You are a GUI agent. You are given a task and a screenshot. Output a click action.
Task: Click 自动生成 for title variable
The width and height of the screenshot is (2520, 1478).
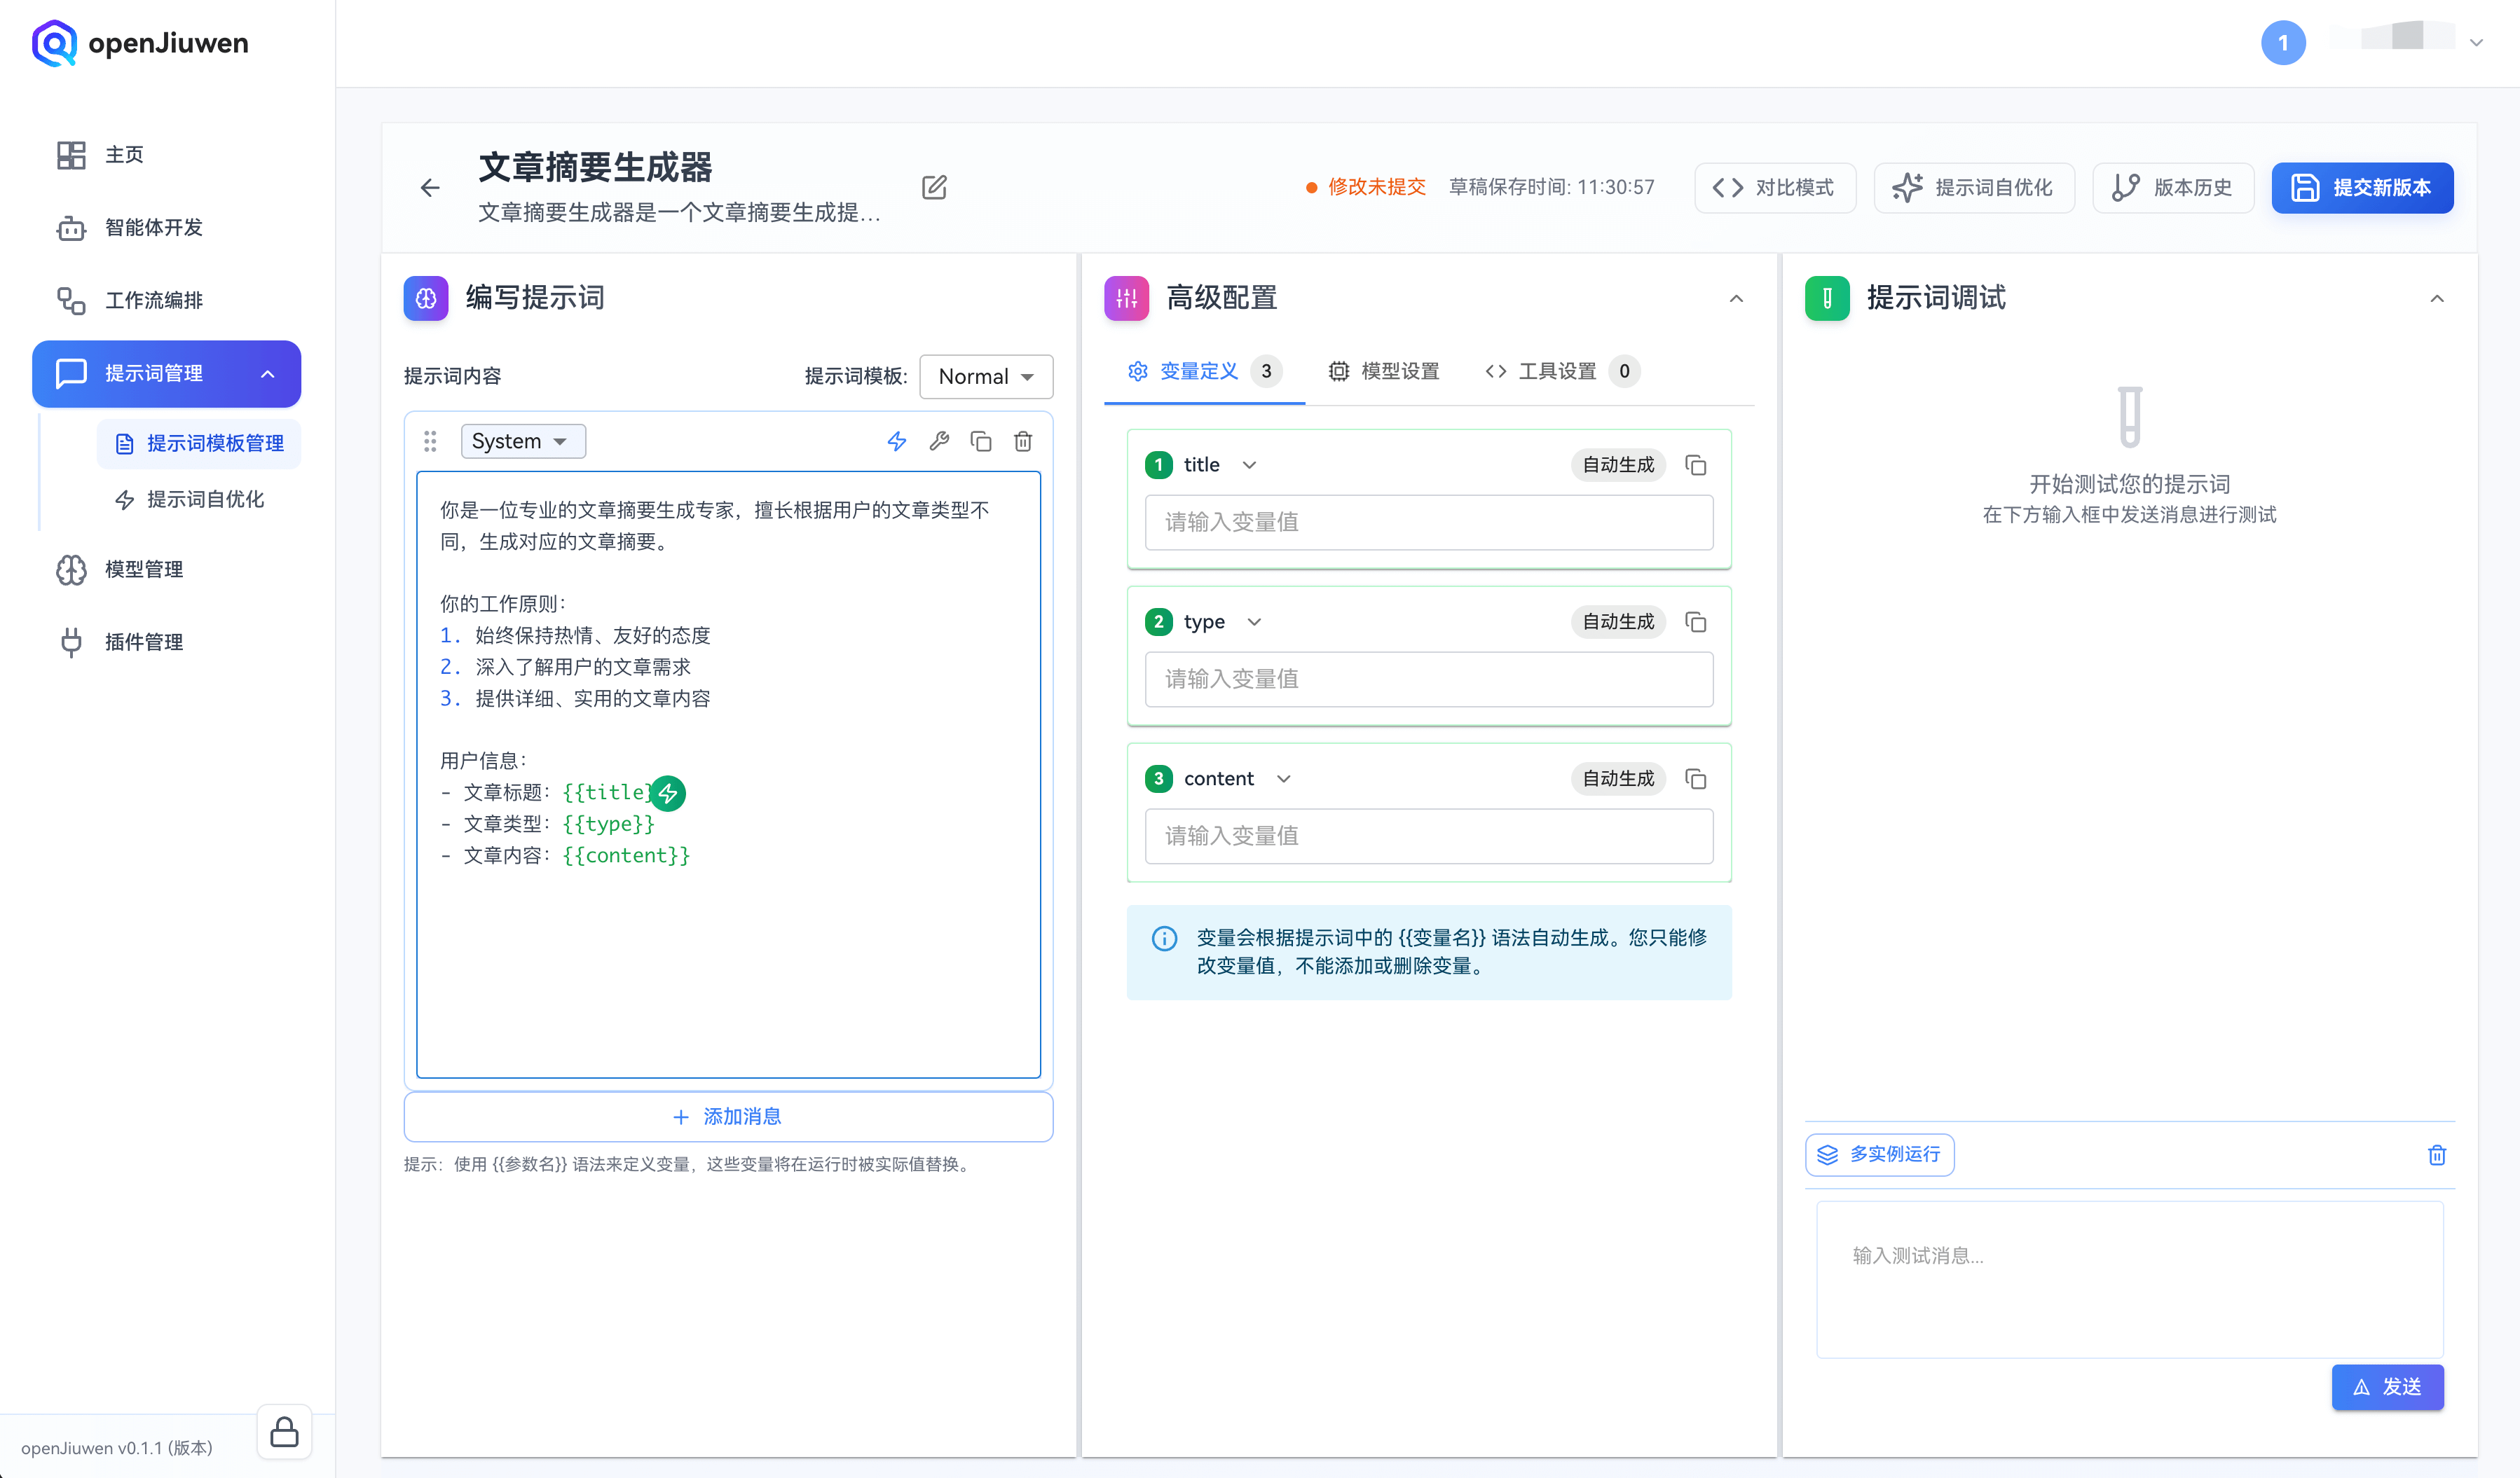click(x=1618, y=466)
